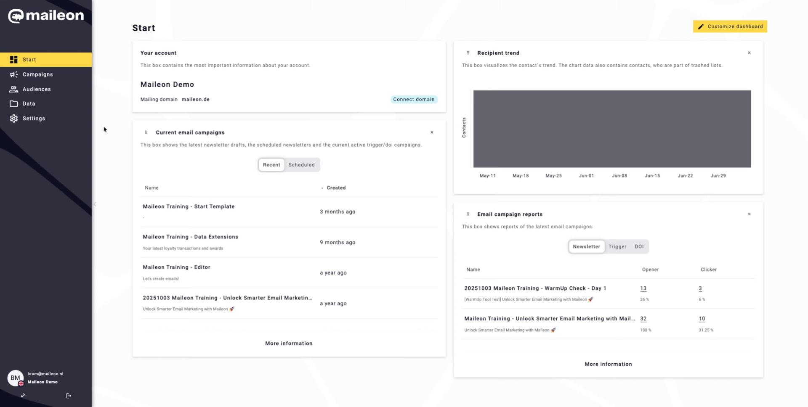Click the expand arrows icon under the profile
The height and width of the screenshot is (407, 808).
[x=23, y=395]
